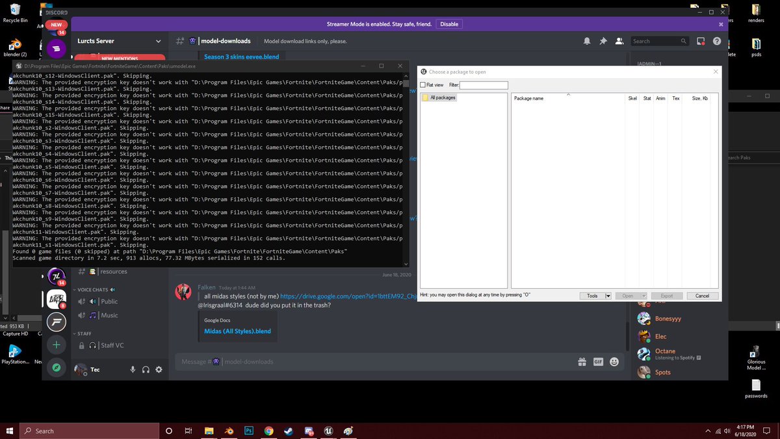Open Steam from the taskbar
The height and width of the screenshot is (439, 780).
(x=288, y=431)
